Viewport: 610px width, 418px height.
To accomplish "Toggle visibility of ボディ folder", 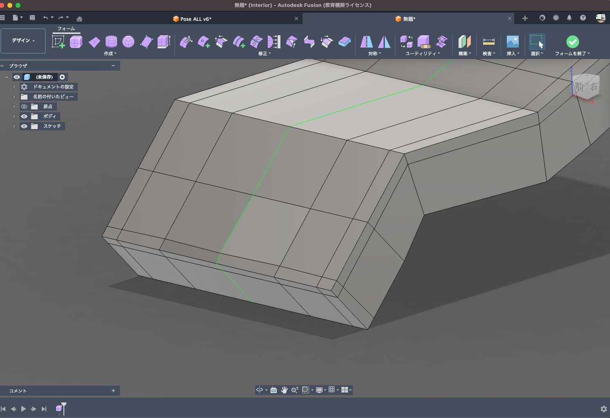I will (x=24, y=116).
